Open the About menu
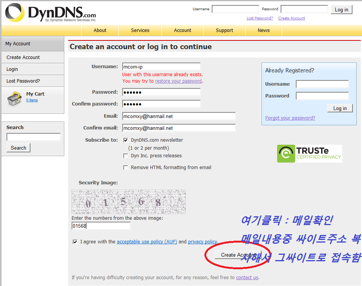The image size is (362, 286). click(100, 30)
